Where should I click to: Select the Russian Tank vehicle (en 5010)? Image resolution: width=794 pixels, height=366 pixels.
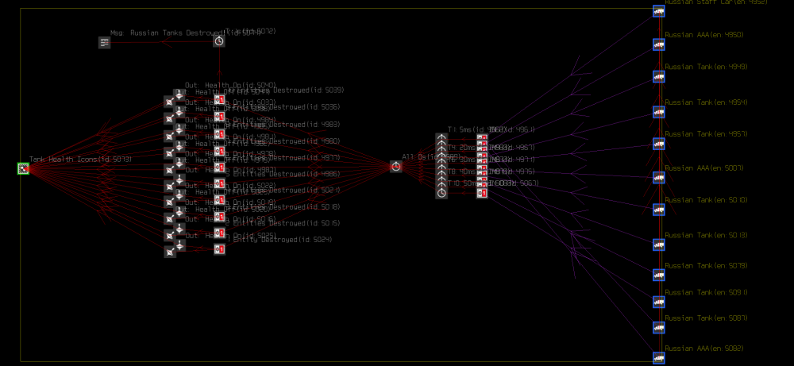pos(658,210)
